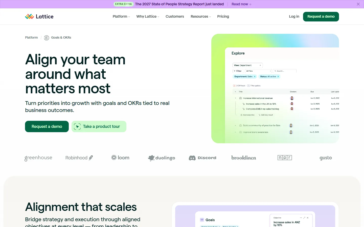Click the 2027 State of People Strategy announcement text
This screenshot has width=364, height=227.
point(179,4)
